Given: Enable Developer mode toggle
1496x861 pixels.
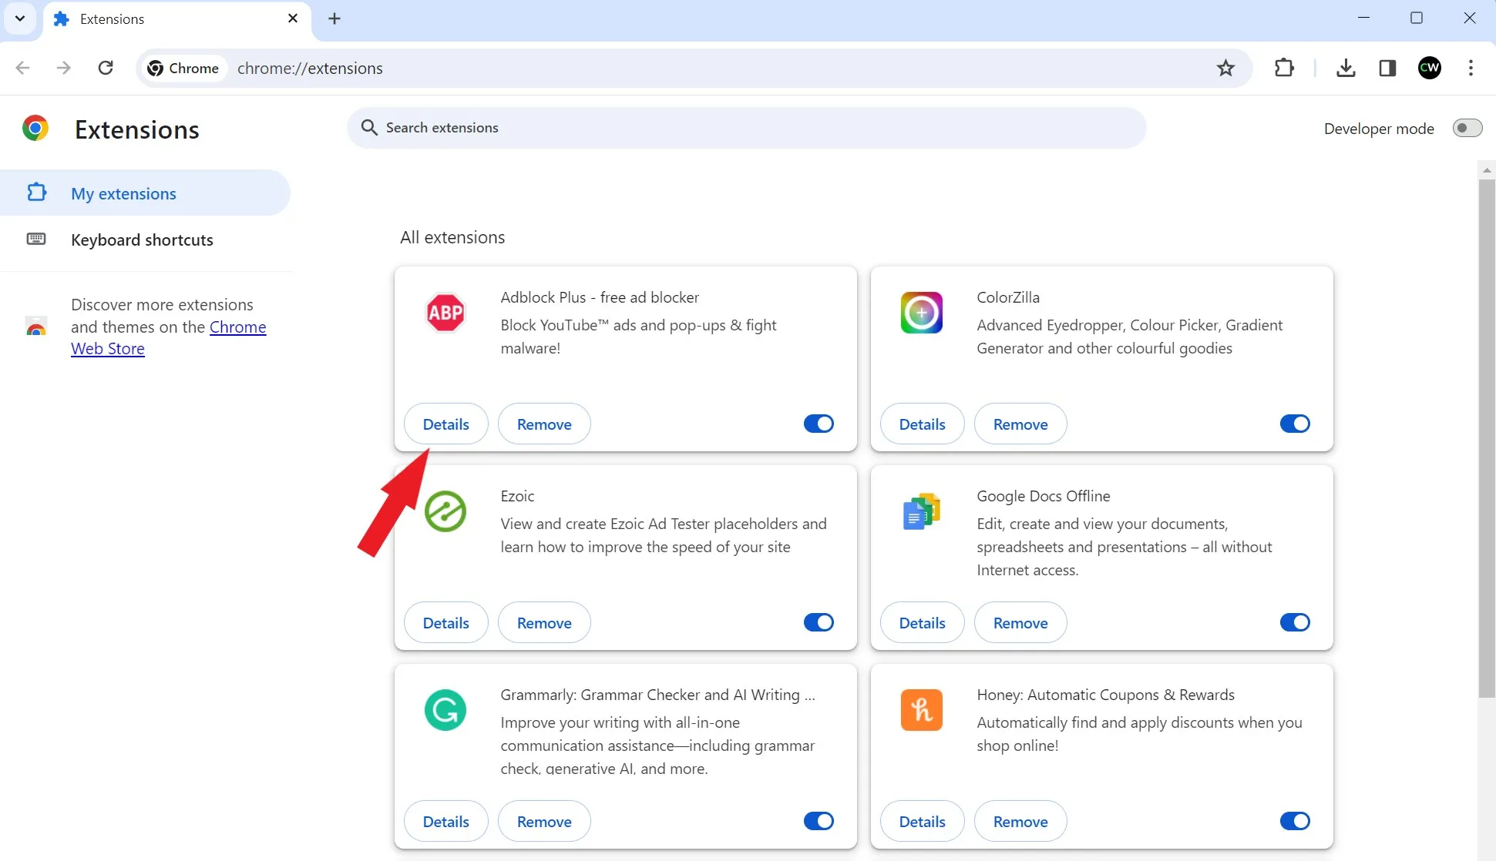Looking at the screenshot, I should (1467, 128).
